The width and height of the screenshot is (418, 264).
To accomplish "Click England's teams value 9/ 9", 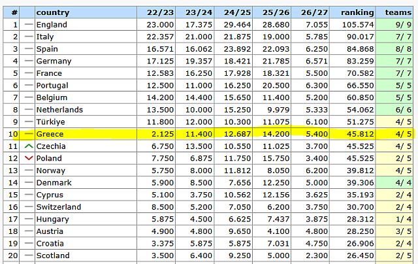I will pos(404,25).
